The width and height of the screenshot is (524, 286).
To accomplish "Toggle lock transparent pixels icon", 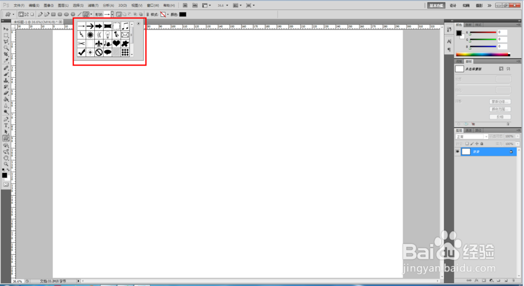I will [x=467, y=144].
